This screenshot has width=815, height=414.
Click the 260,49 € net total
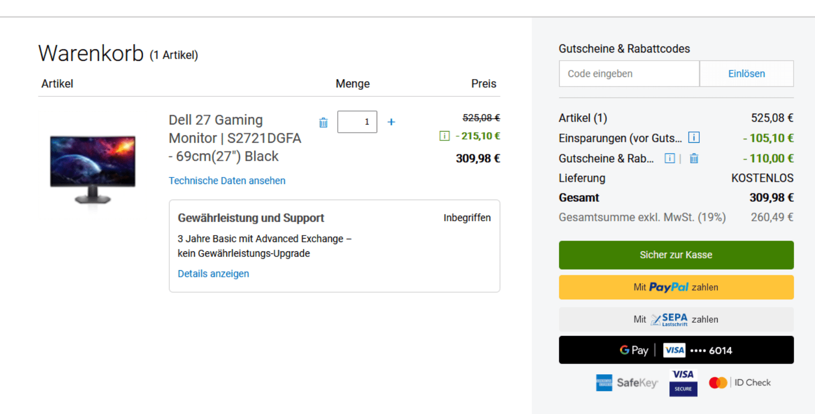click(x=772, y=217)
